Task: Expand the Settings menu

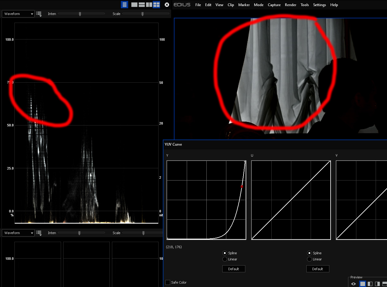Action: (320, 5)
